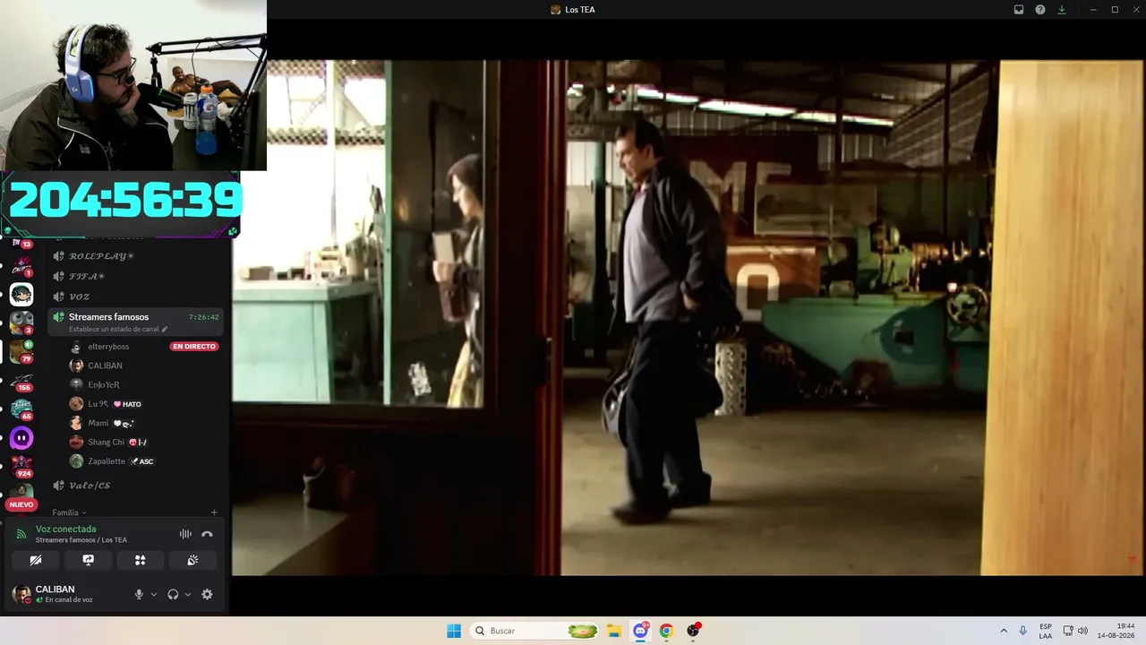The width and height of the screenshot is (1146, 645).
Task: Click the EN DIRECTO live badge
Action: pyautogui.click(x=194, y=347)
